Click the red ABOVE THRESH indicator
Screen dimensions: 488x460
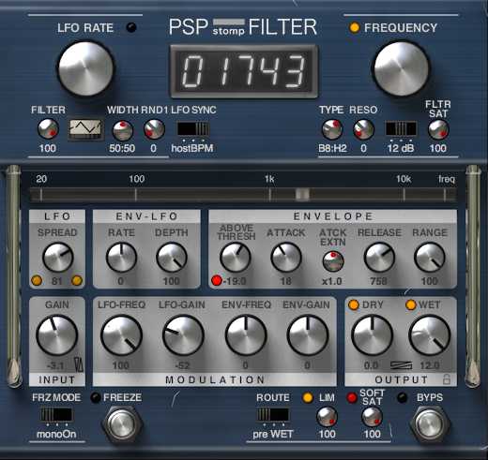(x=217, y=280)
